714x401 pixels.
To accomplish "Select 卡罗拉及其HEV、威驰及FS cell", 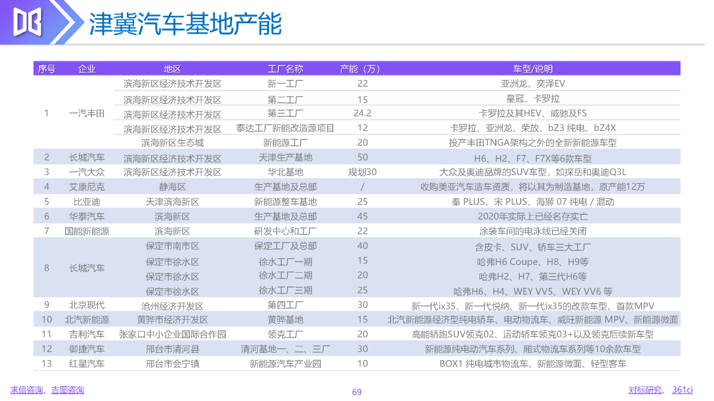I will point(533,114).
